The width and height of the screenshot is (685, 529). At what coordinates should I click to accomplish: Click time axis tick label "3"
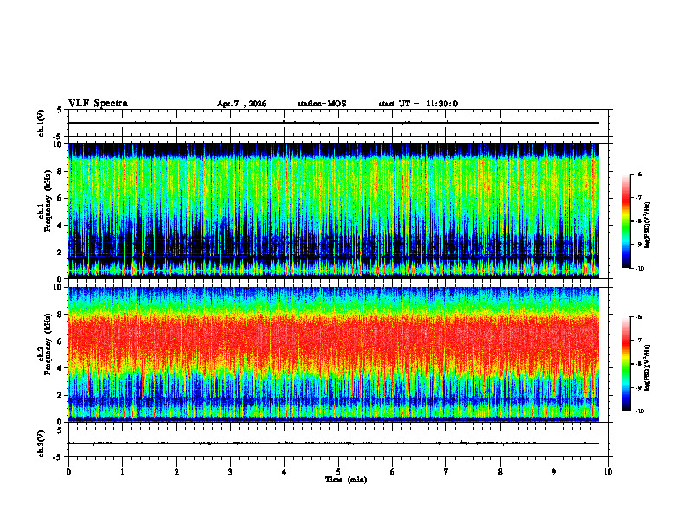point(230,472)
